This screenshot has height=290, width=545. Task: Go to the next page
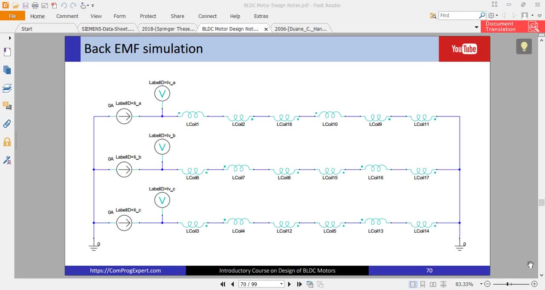(290, 284)
